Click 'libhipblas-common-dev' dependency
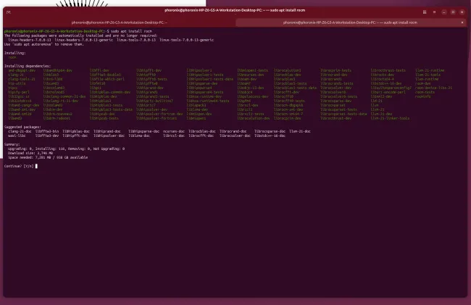The width and height of the screenshot is (471, 305). point(110,92)
